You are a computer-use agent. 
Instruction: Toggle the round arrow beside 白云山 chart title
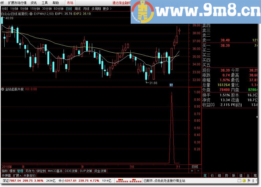pos(31,14)
